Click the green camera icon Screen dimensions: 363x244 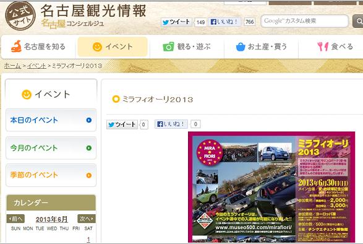pyautogui.click(x=168, y=46)
